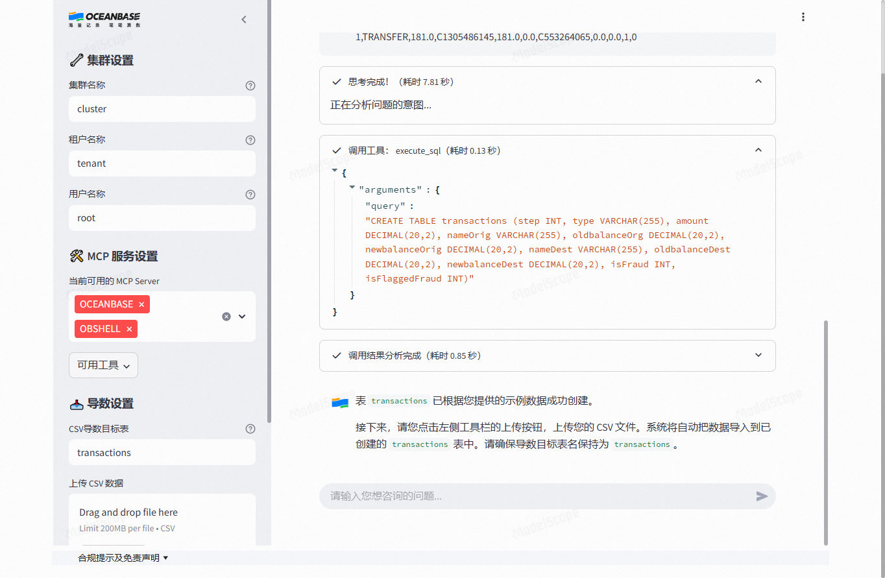Remove the OCEANBASE server tag
Viewport: 885px width, 578px height.
coord(141,304)
